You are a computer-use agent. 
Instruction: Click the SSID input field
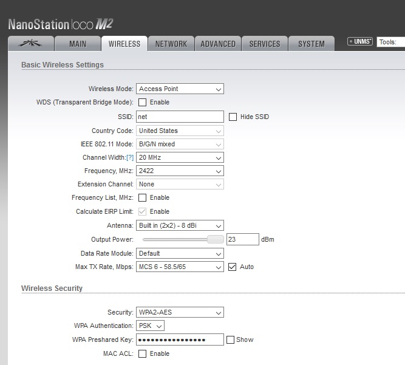(x=180, y=117)
